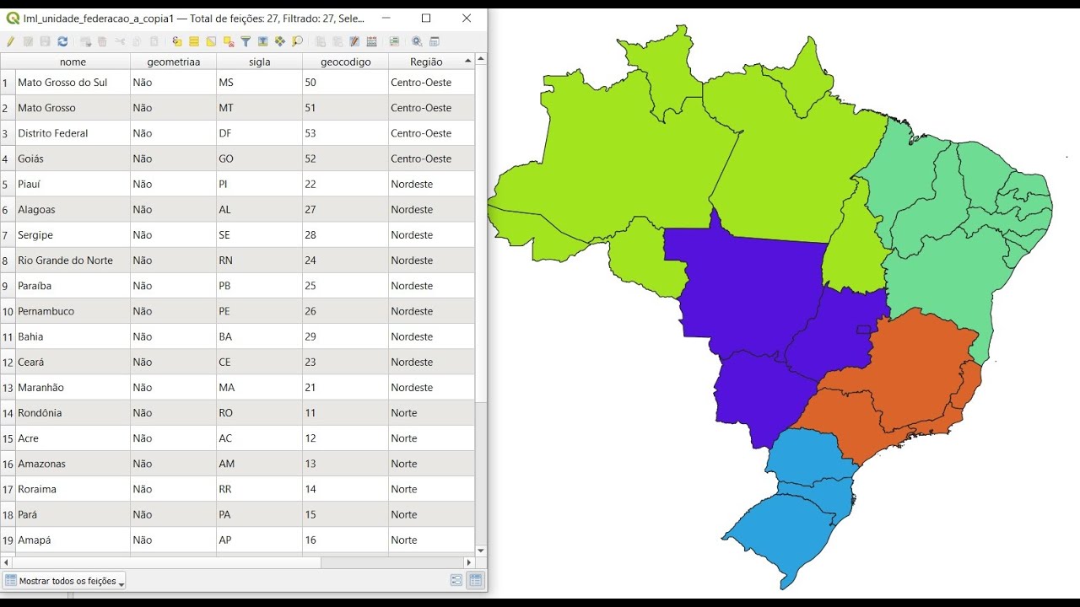The width and height of the screenshot is (1080, 607).
Task: Sort by the 'geometriaa' column header
Action: pos(174,62)
